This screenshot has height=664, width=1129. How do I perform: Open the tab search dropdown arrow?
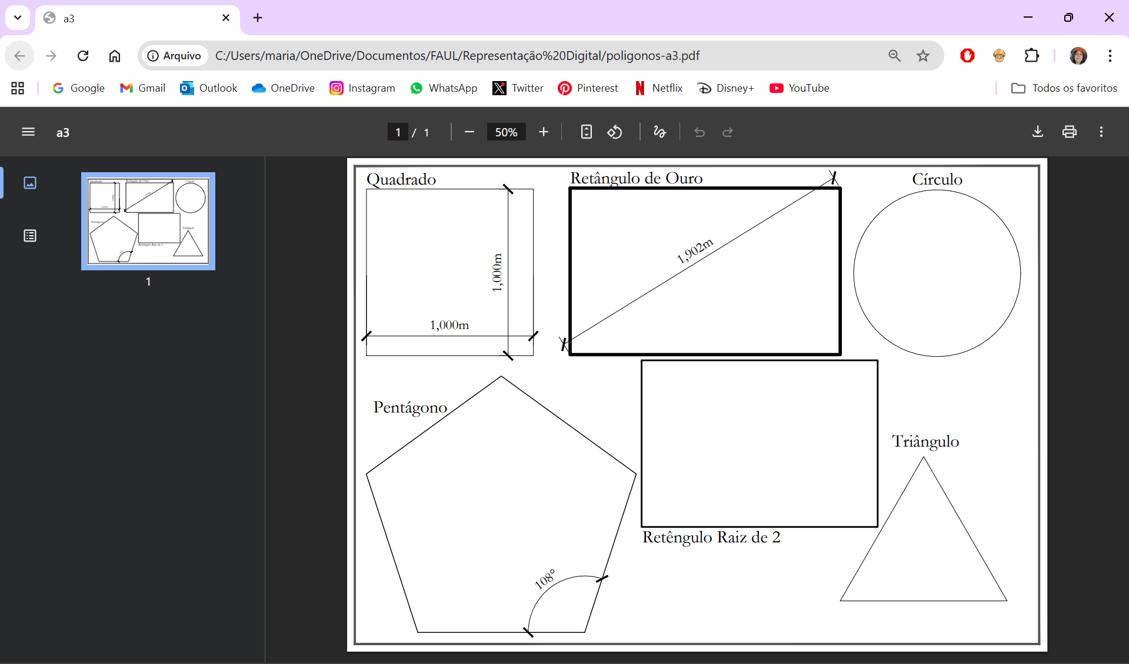(x=18, y=18)
